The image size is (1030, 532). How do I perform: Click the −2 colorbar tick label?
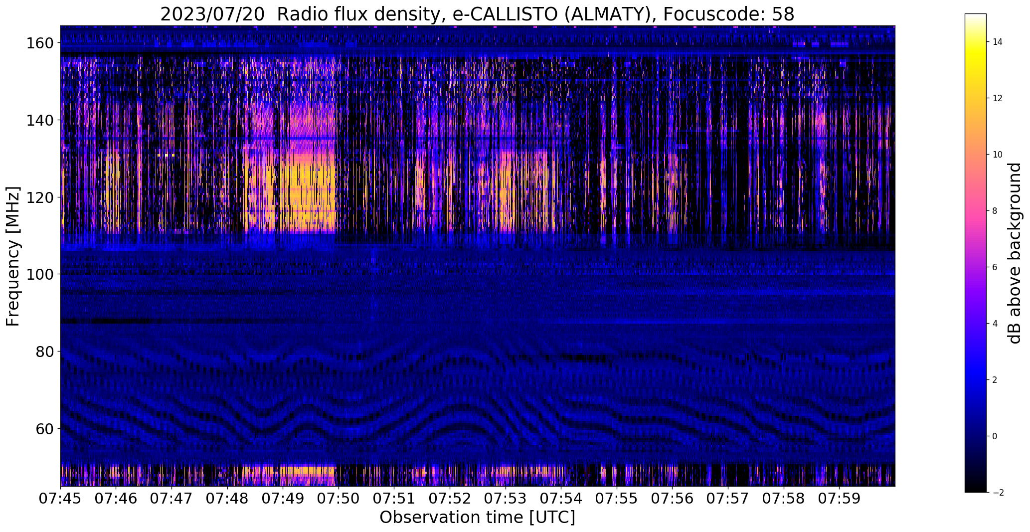(998, 493)
